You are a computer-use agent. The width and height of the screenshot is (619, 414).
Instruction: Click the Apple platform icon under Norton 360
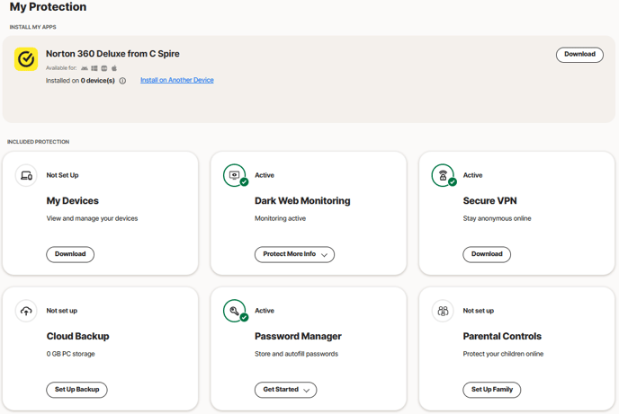(114, 68)
